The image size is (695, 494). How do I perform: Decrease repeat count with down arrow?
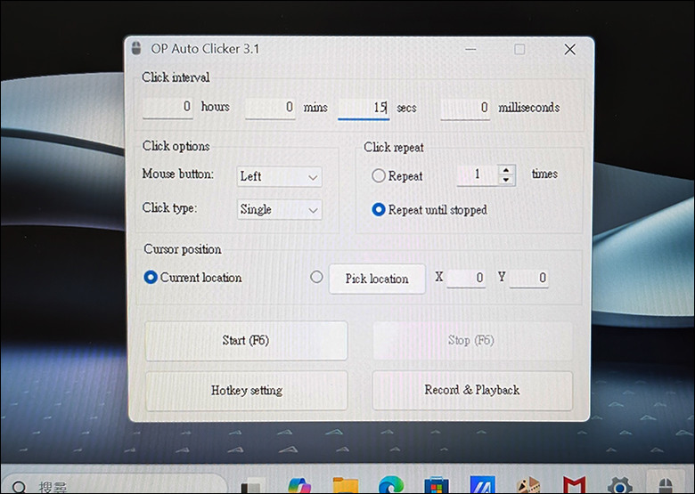(x=506, y=180)
